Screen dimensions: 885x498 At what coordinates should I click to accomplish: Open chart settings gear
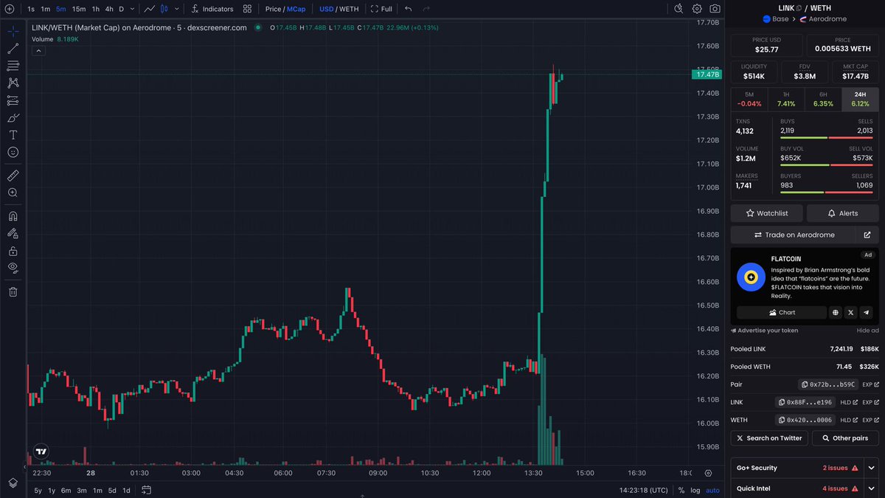click(x=697, y=9)
